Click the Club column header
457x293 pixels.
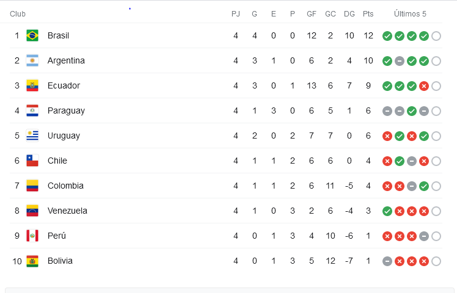[x=18, y=13]
